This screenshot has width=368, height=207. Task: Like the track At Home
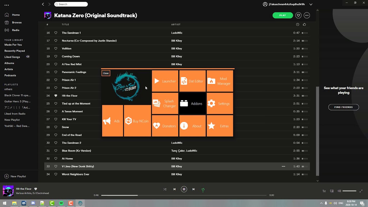pos(56,158)
